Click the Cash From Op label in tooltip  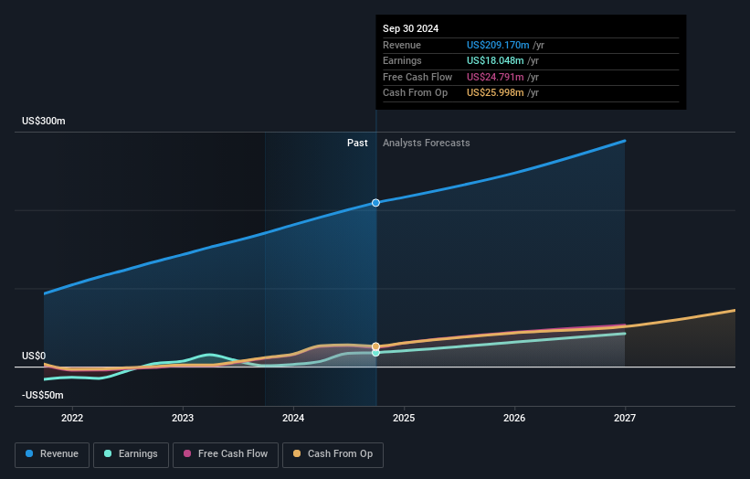415,93
